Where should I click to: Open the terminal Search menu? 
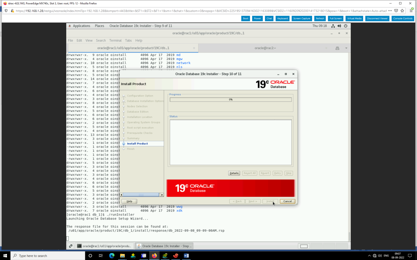point(101,40)
